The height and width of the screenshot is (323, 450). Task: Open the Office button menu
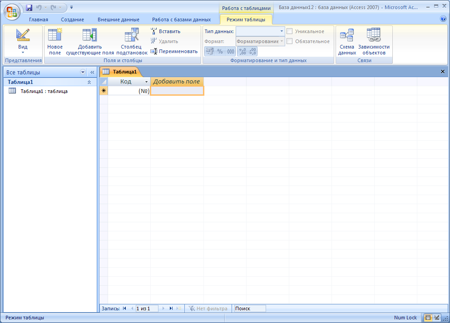[12, 12]
